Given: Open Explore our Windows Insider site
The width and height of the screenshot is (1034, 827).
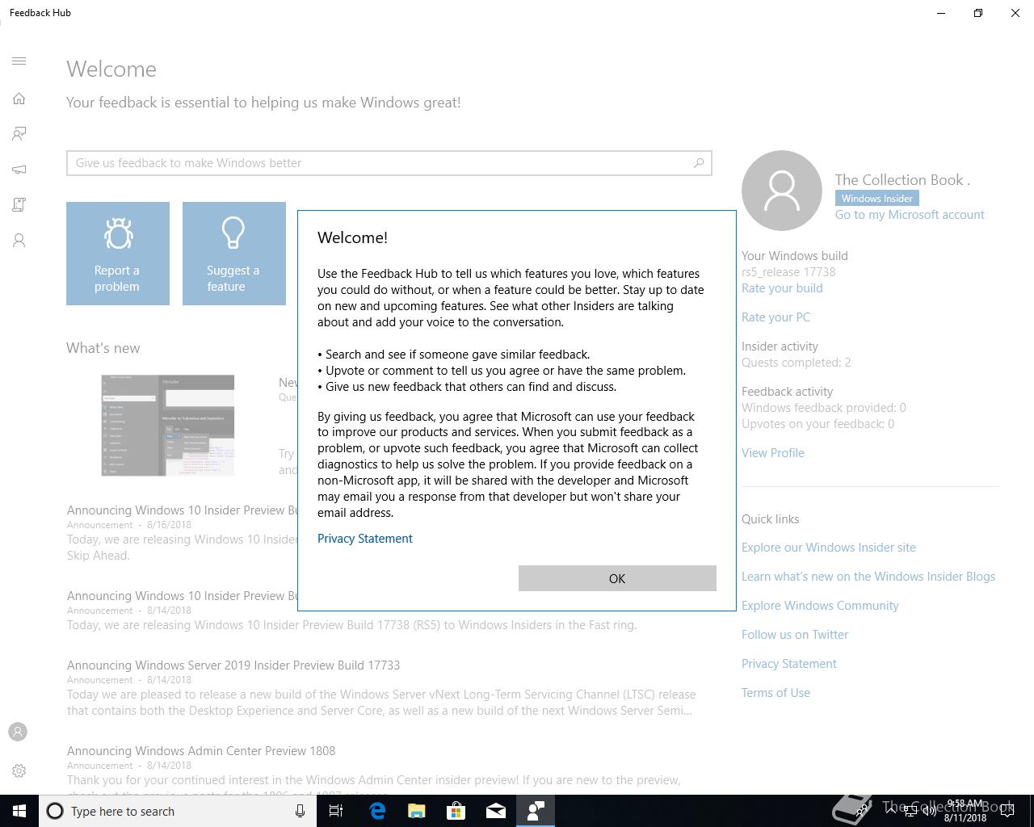Looking at the screenshot, I should [829, 548].
